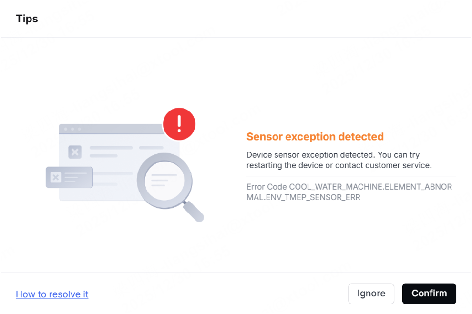Click the illustrated browser window title bar

click(x=111, y=129)
